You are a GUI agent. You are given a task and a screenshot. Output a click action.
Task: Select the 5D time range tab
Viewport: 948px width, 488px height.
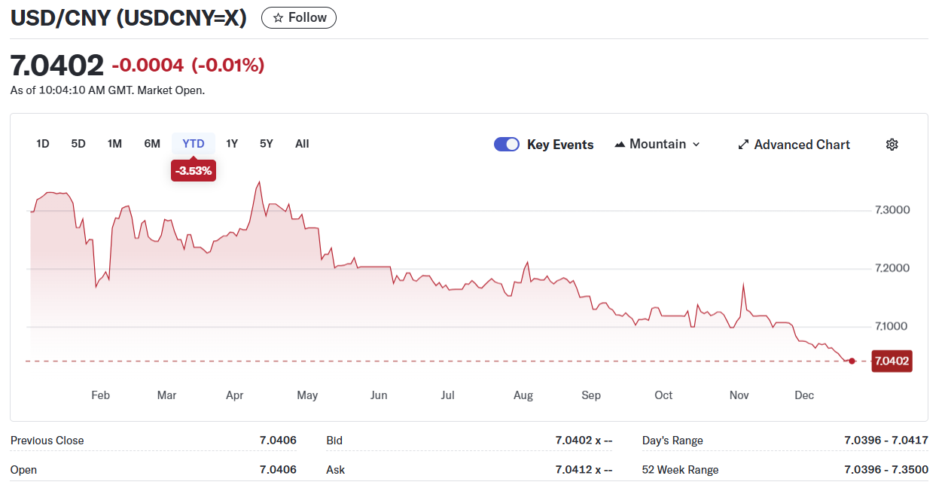tap(78, 144)
